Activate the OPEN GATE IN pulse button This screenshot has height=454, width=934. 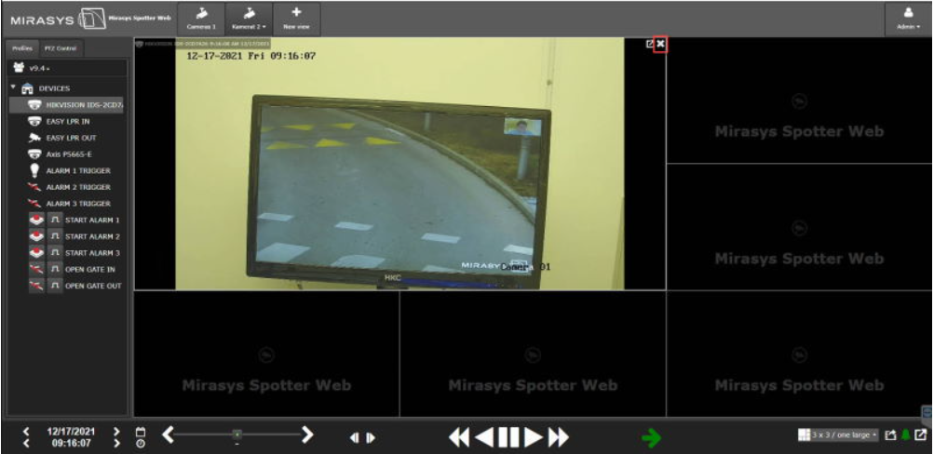point(54,269)
